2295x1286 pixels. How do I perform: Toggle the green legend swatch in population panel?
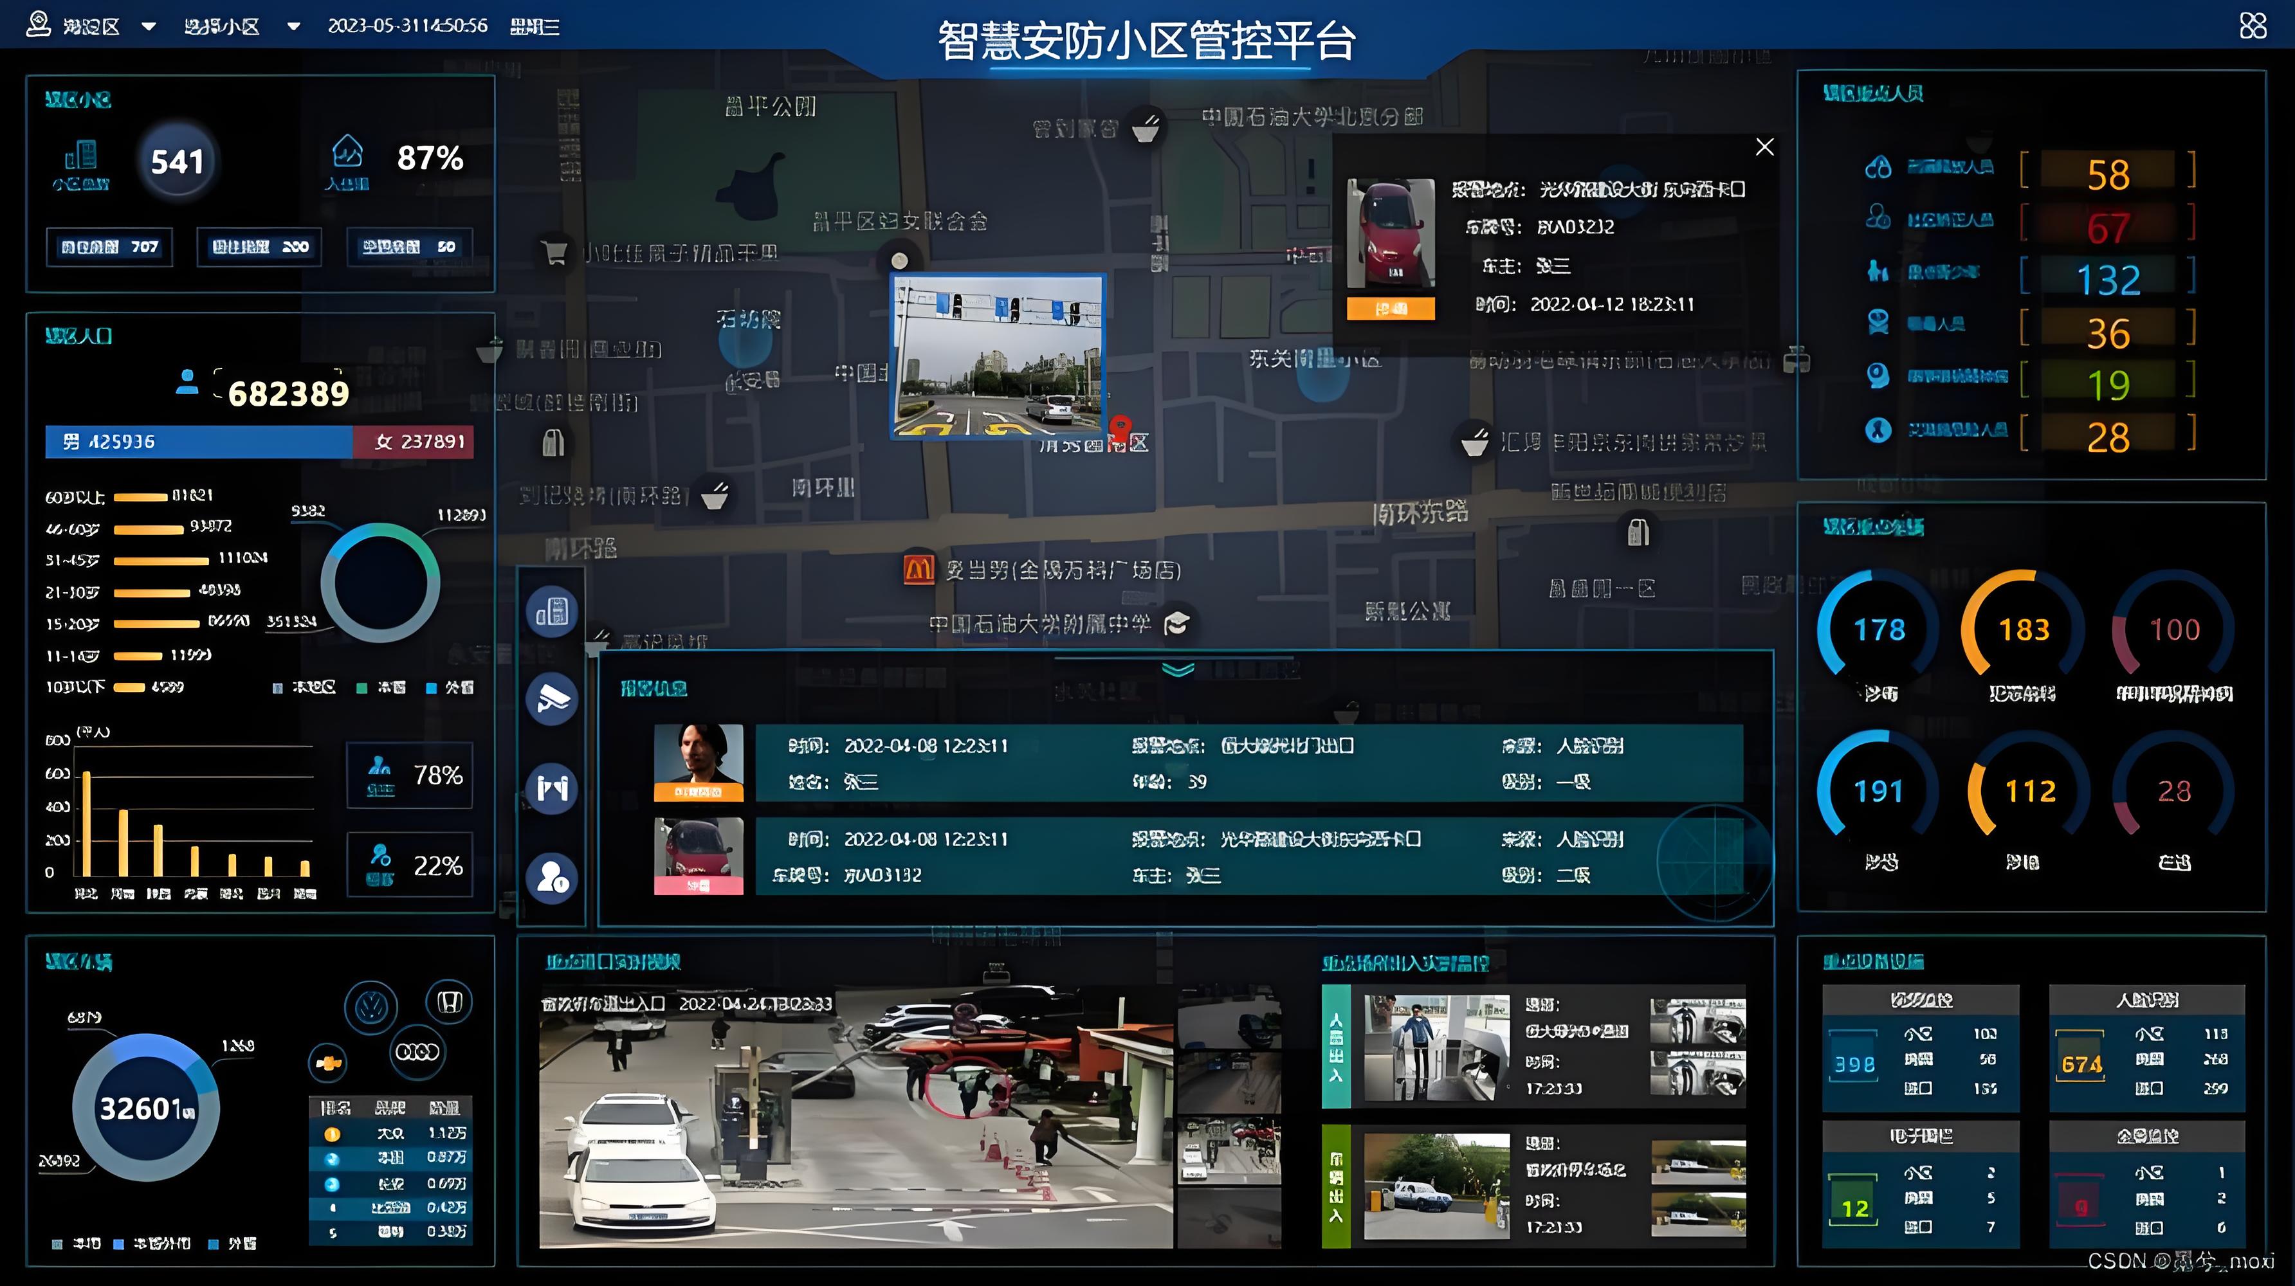tap(360, 687)
